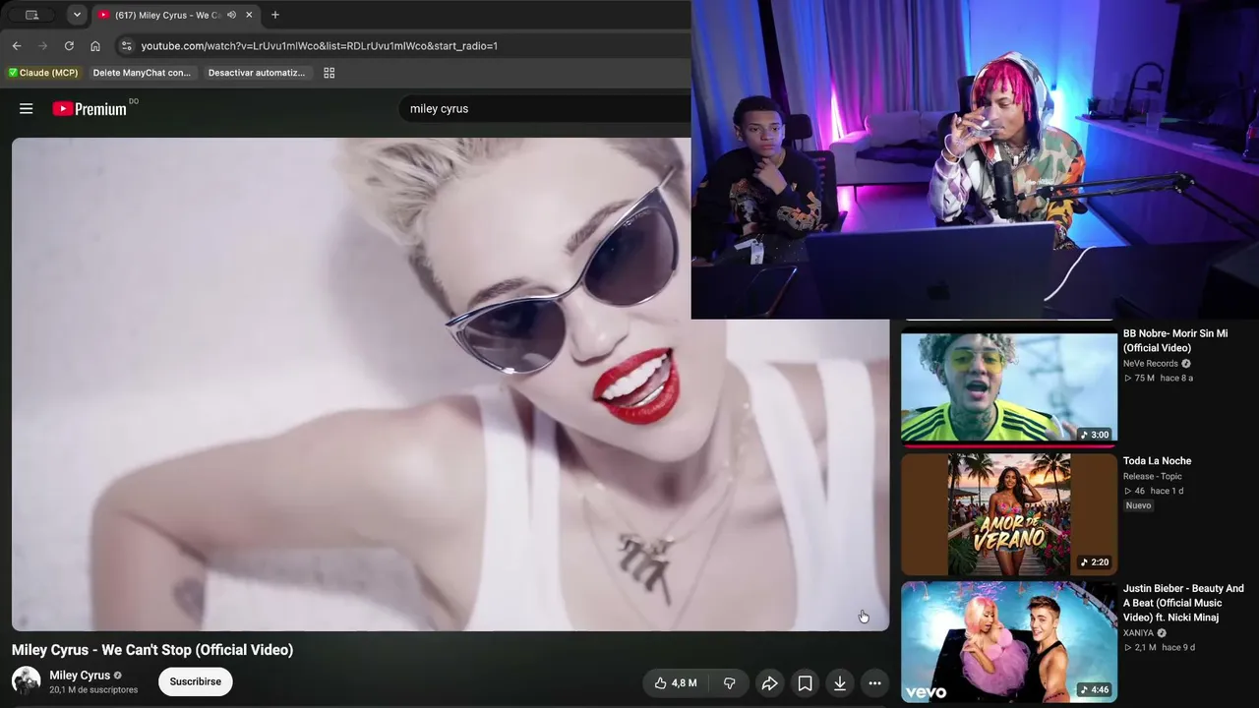Open the bookmark apps grid icon
Viewport: 1259px width, 708px height.
point(330,73)
